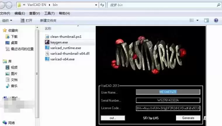Click the navigation pane scrollbar up arrow
The height and width of the screenshot is (126, 222).
pyautogui.click(x=37, y=27)
